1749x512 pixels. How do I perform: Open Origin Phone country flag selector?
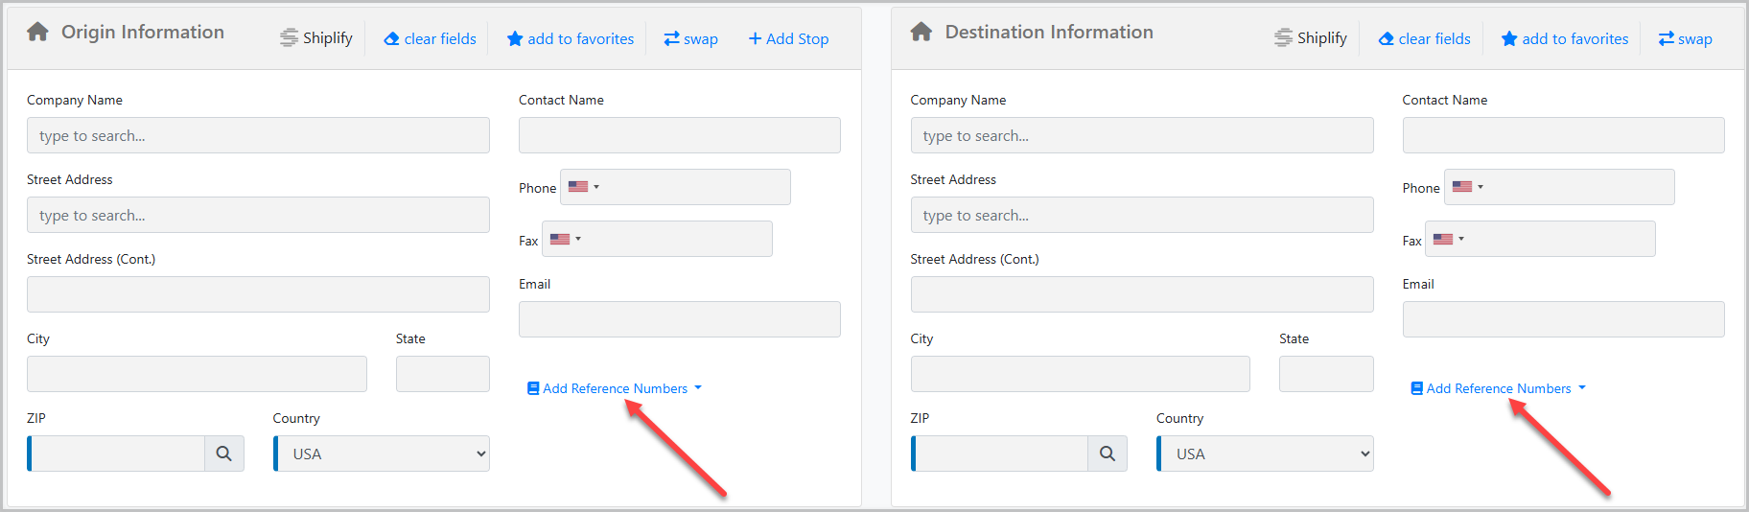coord(583,187)
